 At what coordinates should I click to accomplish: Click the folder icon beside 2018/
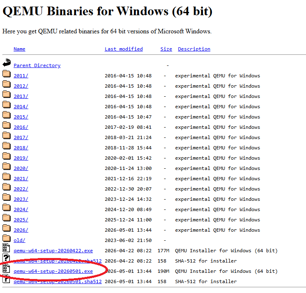[7, 146]
